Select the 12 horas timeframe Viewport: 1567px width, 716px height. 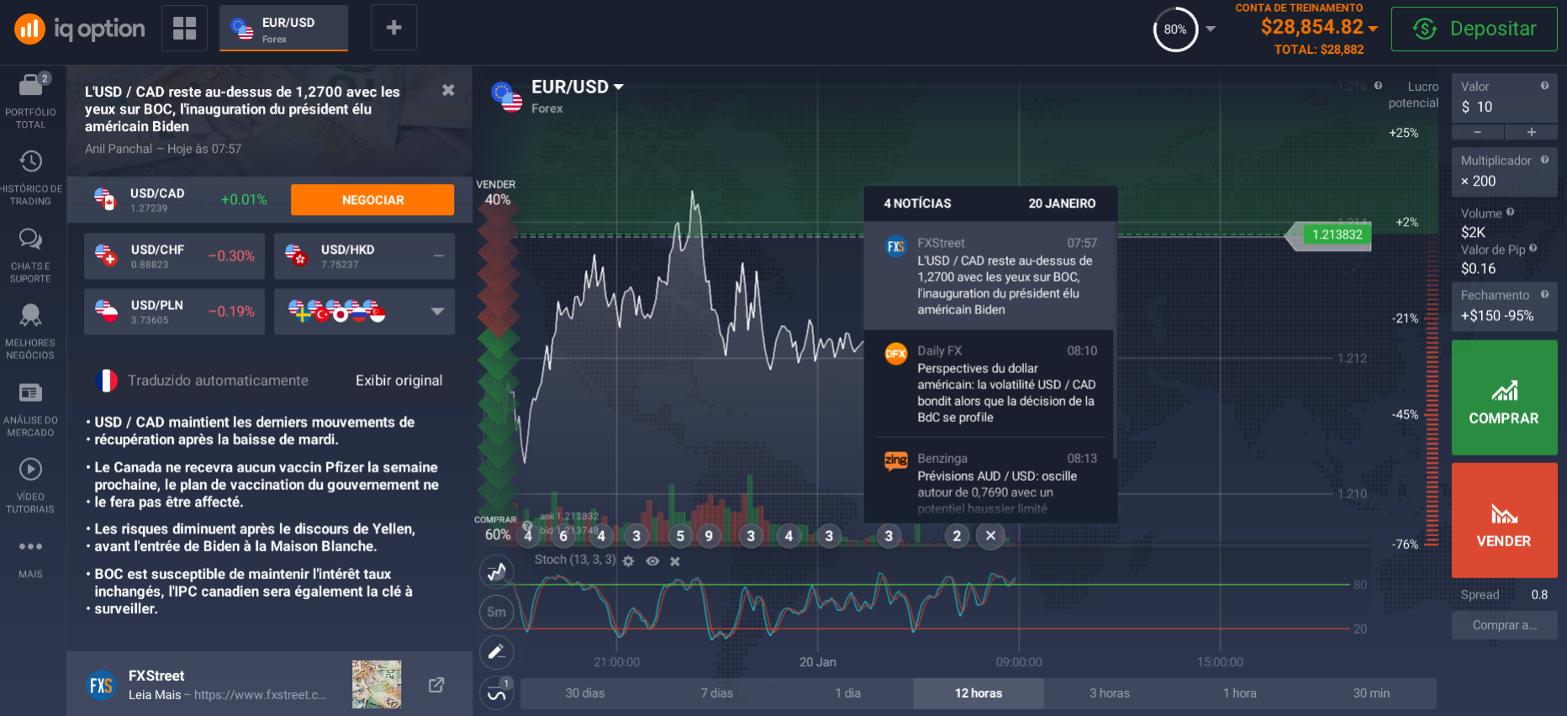click(979, 693)
